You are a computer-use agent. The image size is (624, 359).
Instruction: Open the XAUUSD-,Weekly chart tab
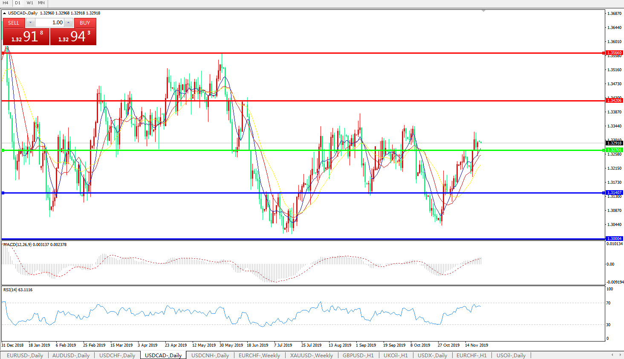click(311, 355)
